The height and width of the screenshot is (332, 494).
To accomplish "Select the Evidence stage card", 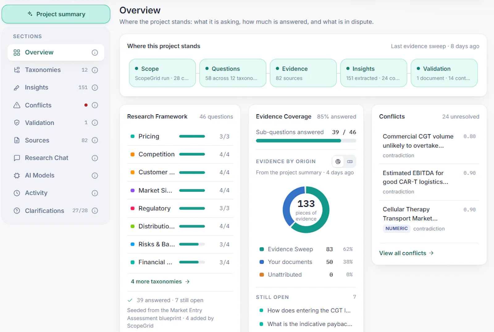I will 303,73.
